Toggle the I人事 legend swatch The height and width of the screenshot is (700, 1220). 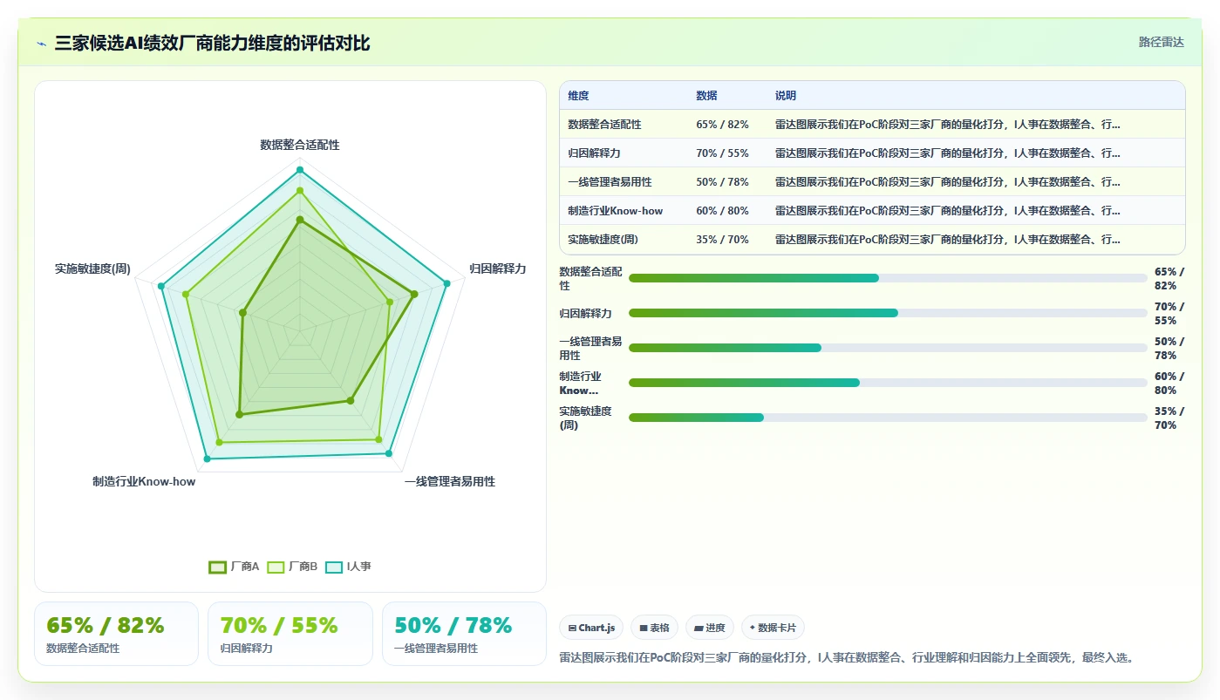334,567
